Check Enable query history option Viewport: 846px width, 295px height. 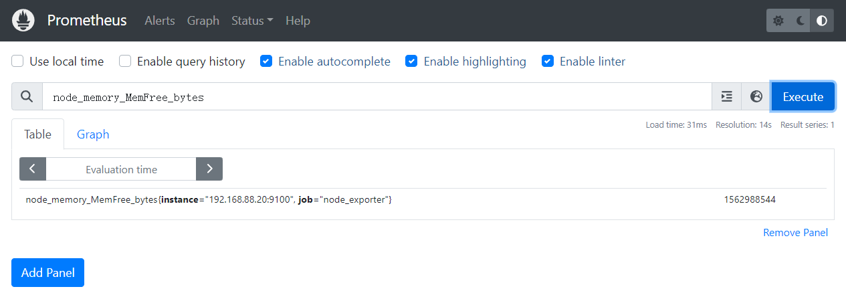tap(125, 62)
